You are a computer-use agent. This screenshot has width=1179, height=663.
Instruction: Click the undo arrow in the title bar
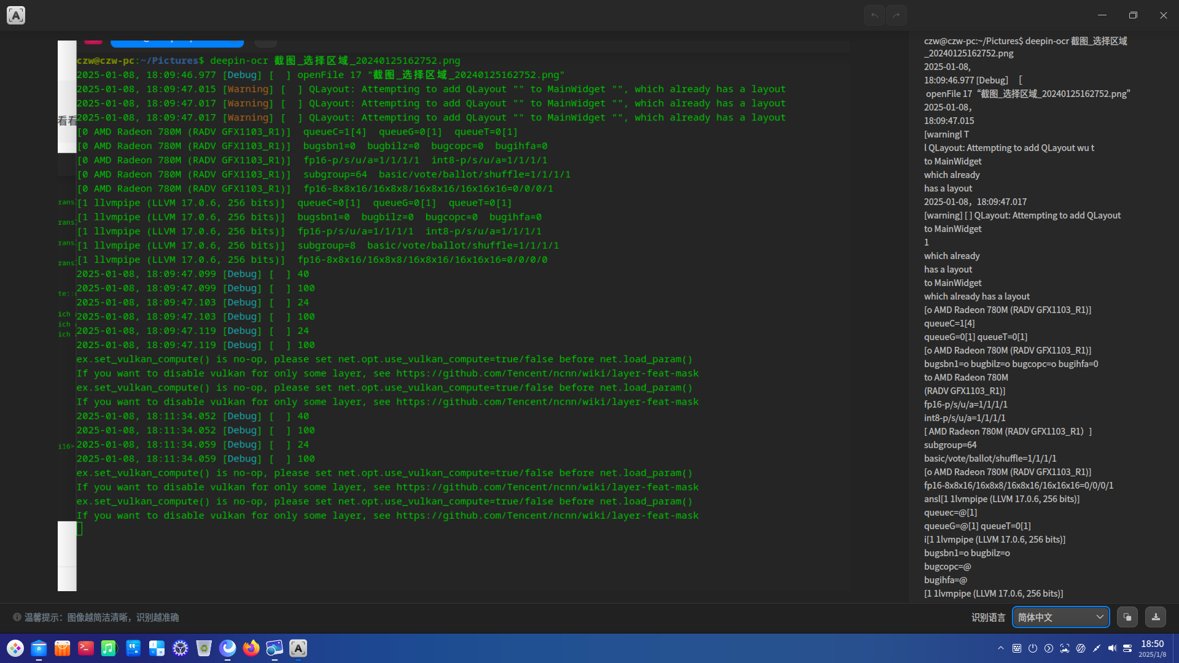tap(874, 15)
